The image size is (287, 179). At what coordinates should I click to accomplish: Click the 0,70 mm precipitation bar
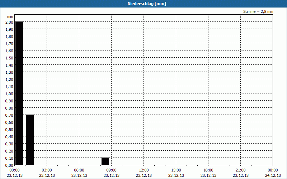(30, 140)
